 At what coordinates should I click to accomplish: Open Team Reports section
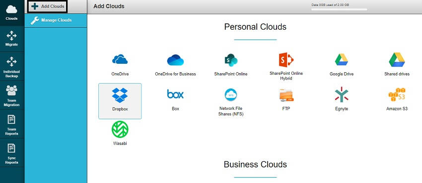[11, 124]
